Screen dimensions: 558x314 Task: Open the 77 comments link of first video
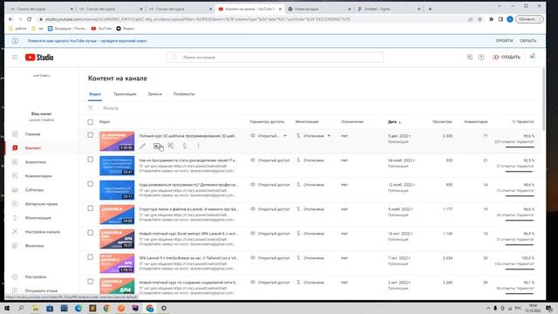[x=486, y=136]
